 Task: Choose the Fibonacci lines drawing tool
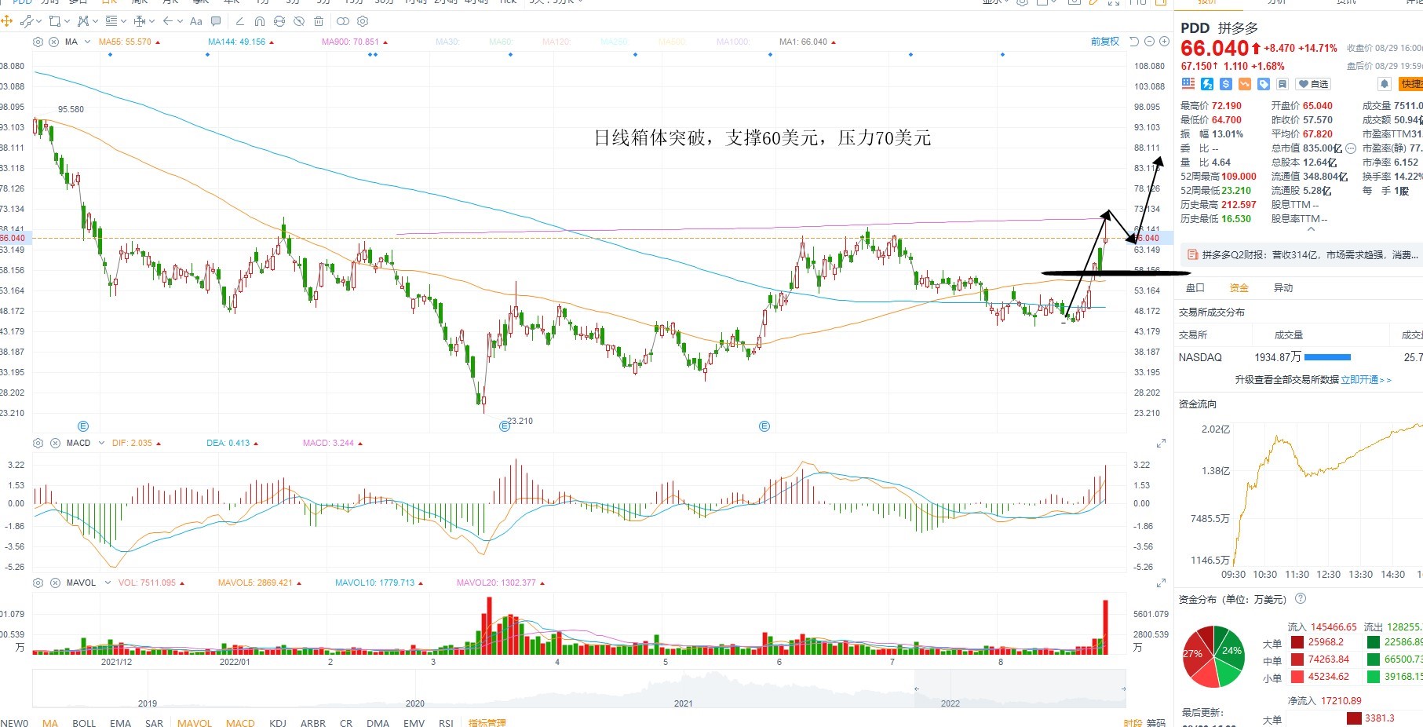pos(111,21)
